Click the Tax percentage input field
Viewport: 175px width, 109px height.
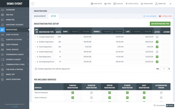click(164, 69)
